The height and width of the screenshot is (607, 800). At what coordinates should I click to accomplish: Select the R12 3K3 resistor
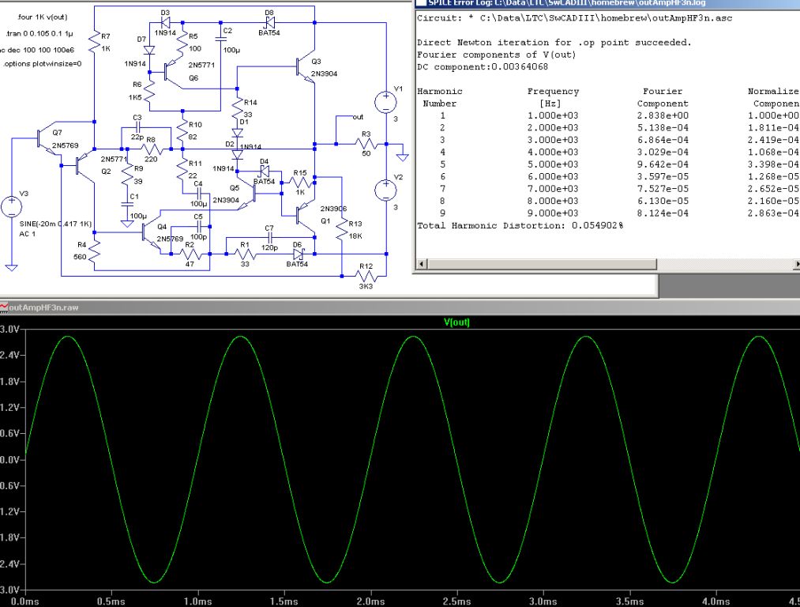365,276
